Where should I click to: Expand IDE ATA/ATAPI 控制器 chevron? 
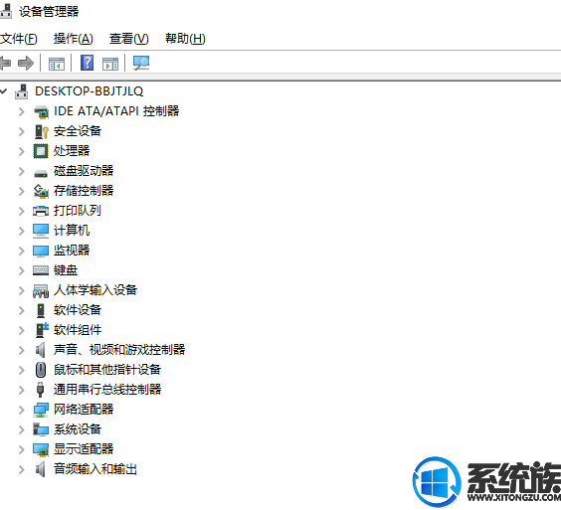pyautogui.click(x=22, y=111)
